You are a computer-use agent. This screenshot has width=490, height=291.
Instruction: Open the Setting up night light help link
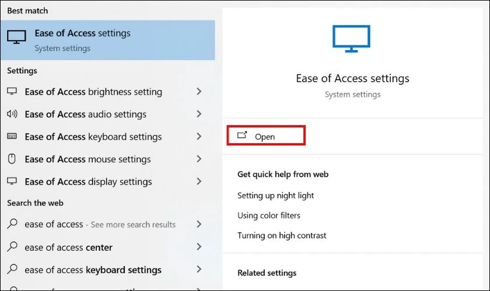[x=275, y=196]
